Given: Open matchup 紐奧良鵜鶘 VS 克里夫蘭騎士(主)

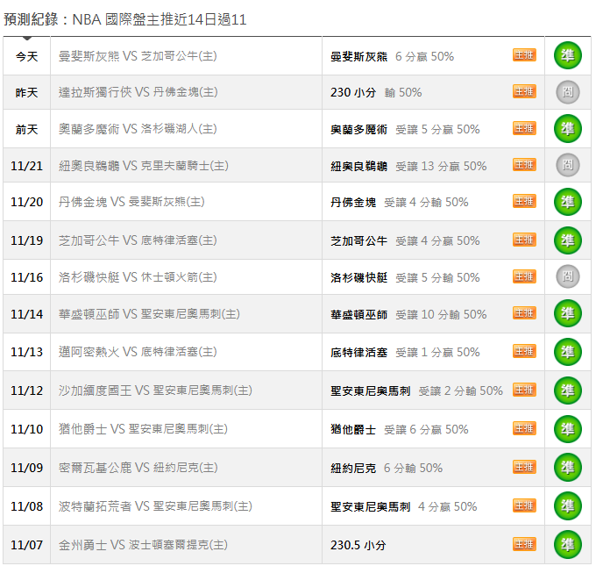Looking at the screenshot, I should [143, 166].
